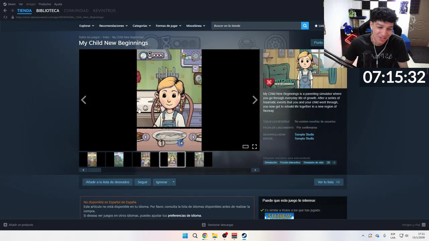
Task: Click Todos los juegos breadcrumb
Action: [x=89, y=37]
